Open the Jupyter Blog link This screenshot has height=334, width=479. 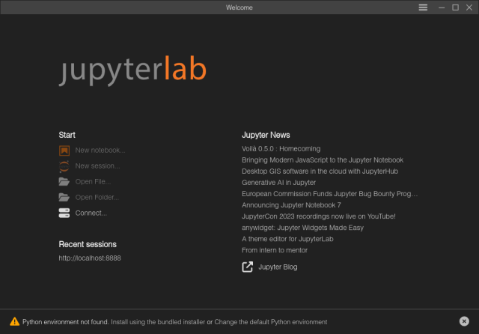pos(278,267)
